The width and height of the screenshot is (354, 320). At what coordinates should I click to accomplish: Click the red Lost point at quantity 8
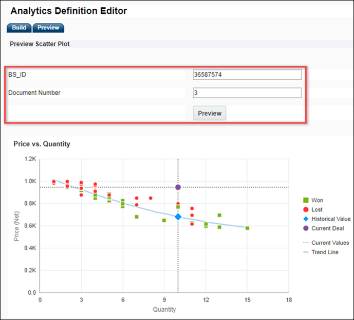(151, 198)
